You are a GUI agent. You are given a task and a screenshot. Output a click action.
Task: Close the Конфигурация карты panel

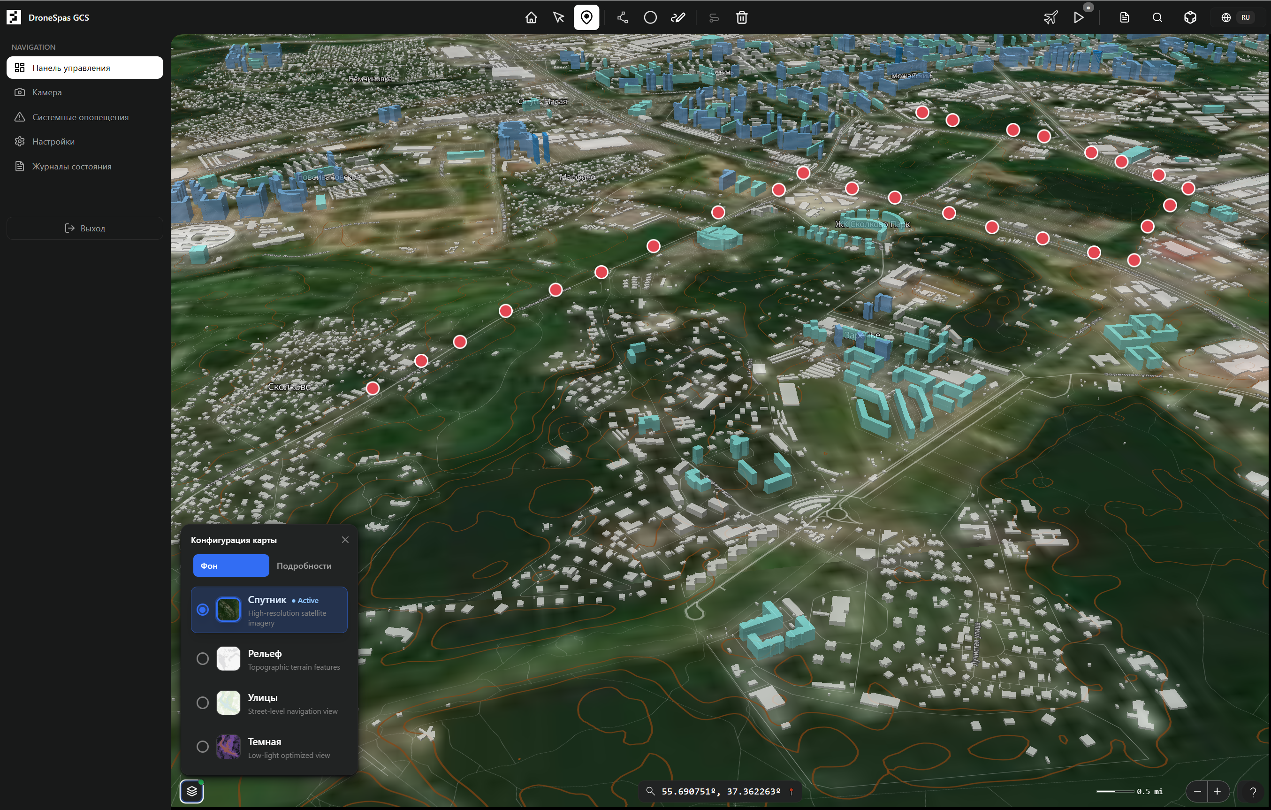pyautogui.click(x=345, y=540)
